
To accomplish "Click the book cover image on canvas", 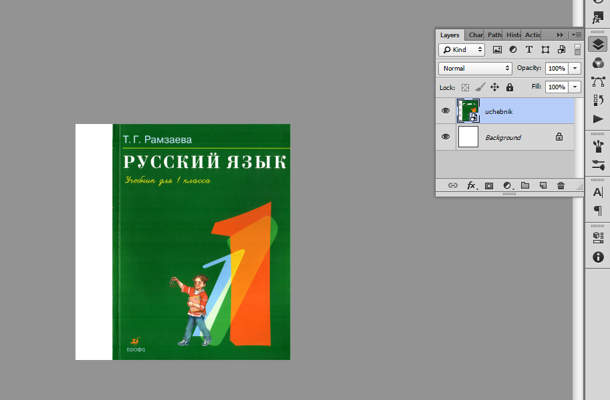I will [x=201, y=242].
